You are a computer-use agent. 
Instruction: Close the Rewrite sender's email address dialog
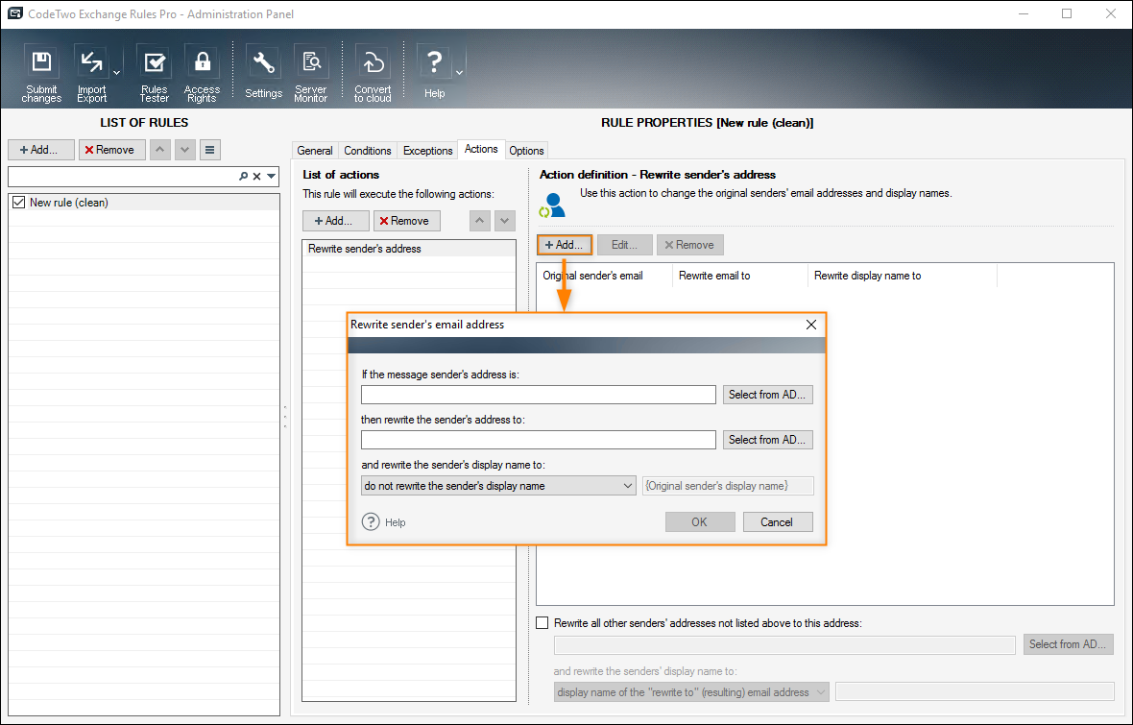(810, 325)
